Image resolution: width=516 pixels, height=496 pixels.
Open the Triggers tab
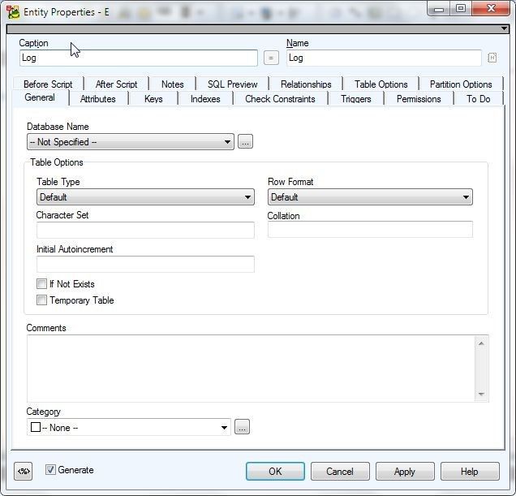[356, 99]
